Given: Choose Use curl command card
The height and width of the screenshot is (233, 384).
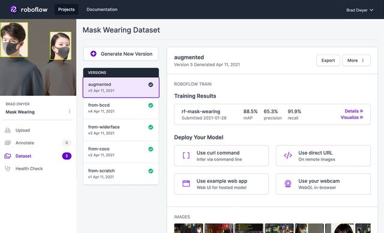Looking at the screenshot, I should coord(221,156).
